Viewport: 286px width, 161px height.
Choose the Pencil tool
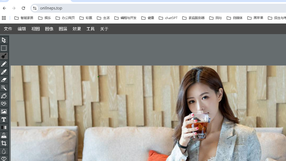pyautogui.click(x=4, y=64)
